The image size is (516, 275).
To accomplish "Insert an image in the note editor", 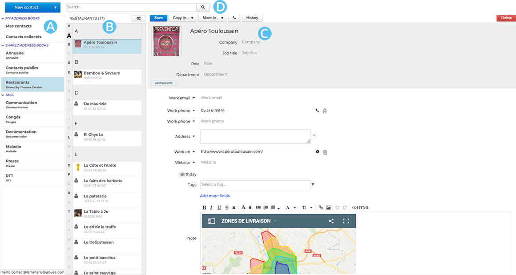I will 328,207.
